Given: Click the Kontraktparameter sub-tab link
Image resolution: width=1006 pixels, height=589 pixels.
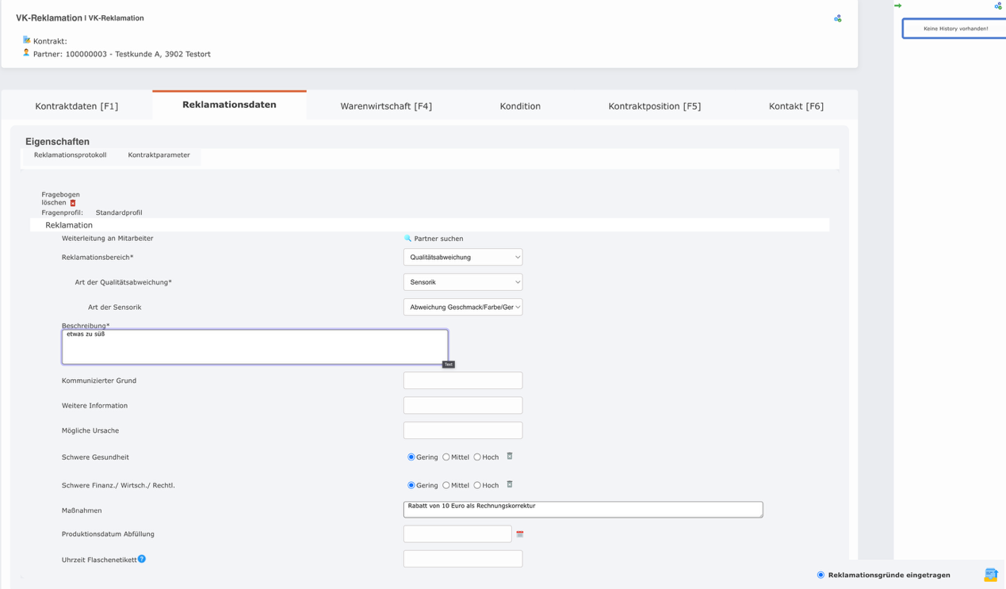Looking at the screenshot, I should tap(159, 155).
